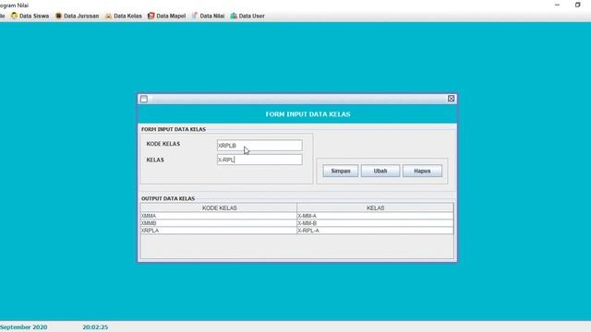Select the XRPLA table cell

click(219, 231)
